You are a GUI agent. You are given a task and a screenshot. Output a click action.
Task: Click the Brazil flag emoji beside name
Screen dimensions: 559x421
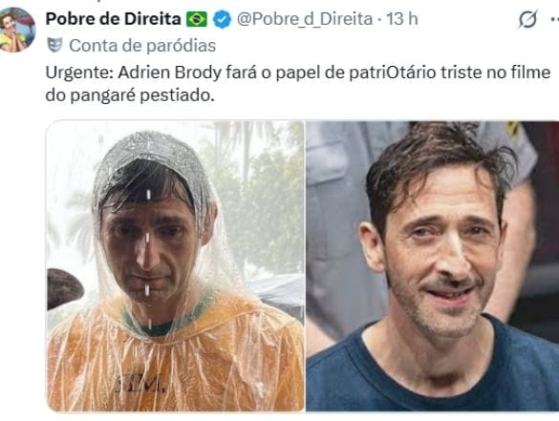[x=197, y=19]
